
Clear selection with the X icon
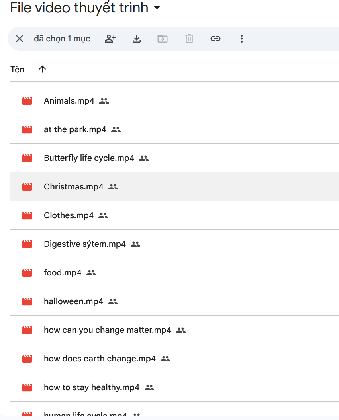pyautogui.click(x=19, y=39)
